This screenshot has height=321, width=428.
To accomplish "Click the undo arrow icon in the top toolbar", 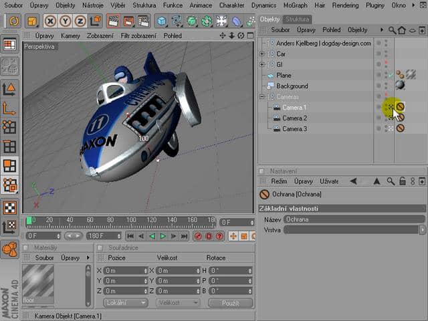I will 14,21.
